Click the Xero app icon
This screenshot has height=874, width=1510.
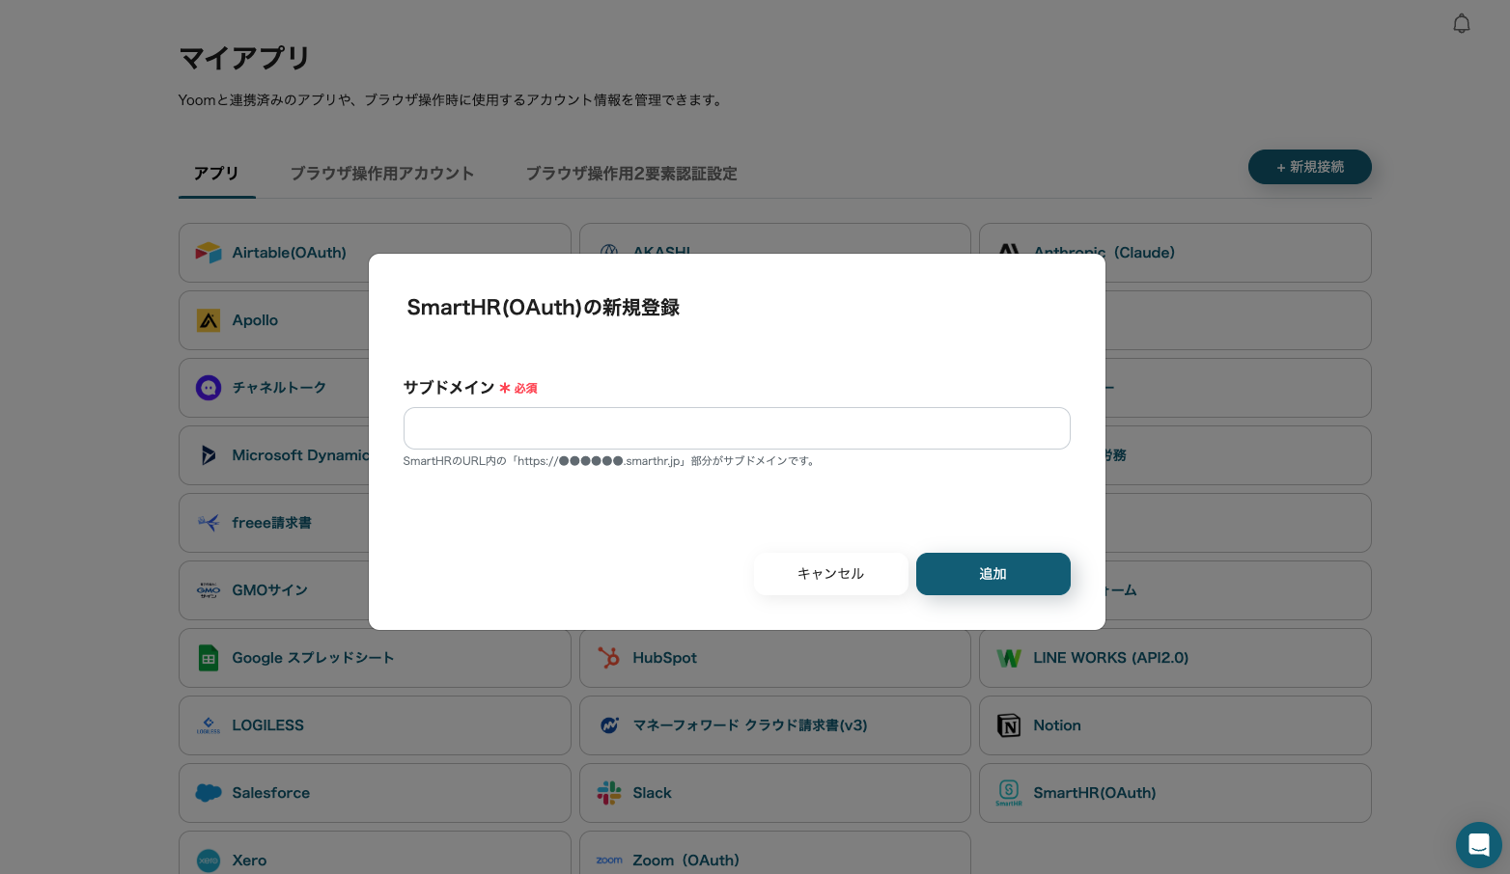click(209, 860)
